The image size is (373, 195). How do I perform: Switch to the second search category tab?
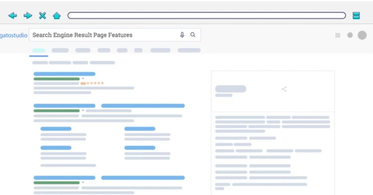pos(60,50)
